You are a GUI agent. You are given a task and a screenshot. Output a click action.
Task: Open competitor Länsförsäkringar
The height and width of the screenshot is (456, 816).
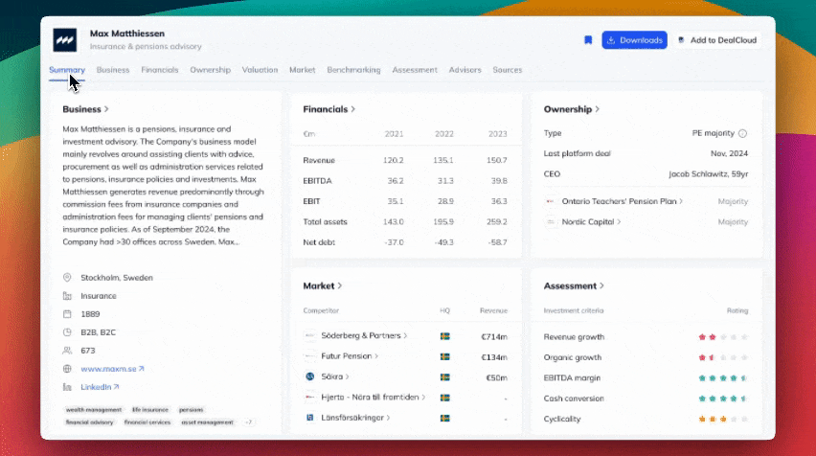click(355, 418)
